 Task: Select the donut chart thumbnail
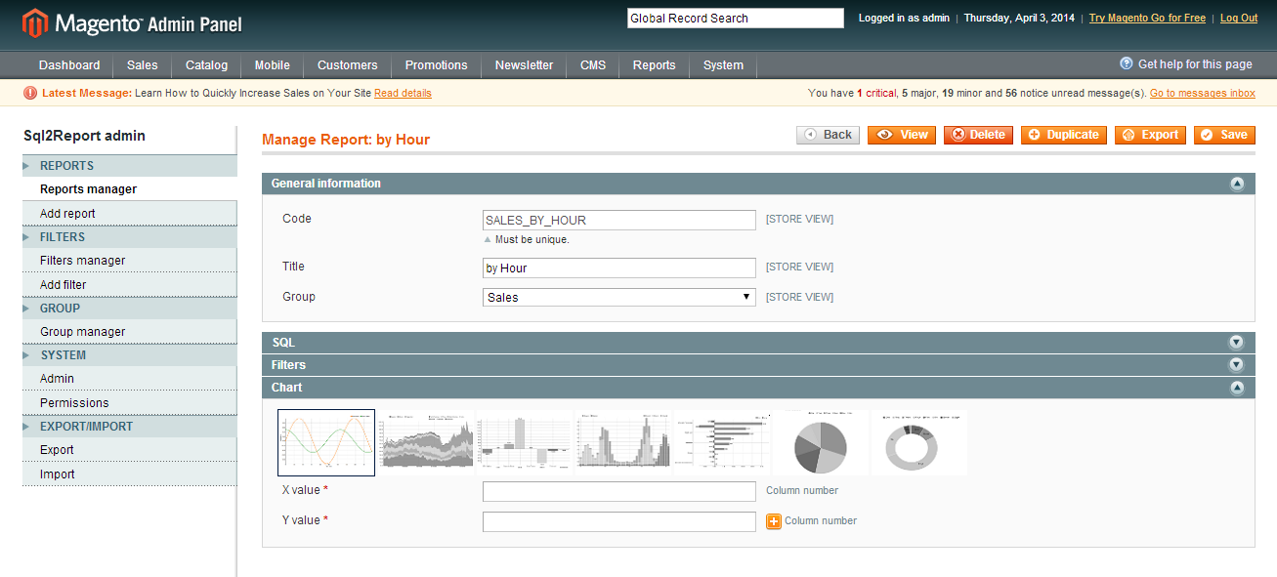click(x=919, y=442)
